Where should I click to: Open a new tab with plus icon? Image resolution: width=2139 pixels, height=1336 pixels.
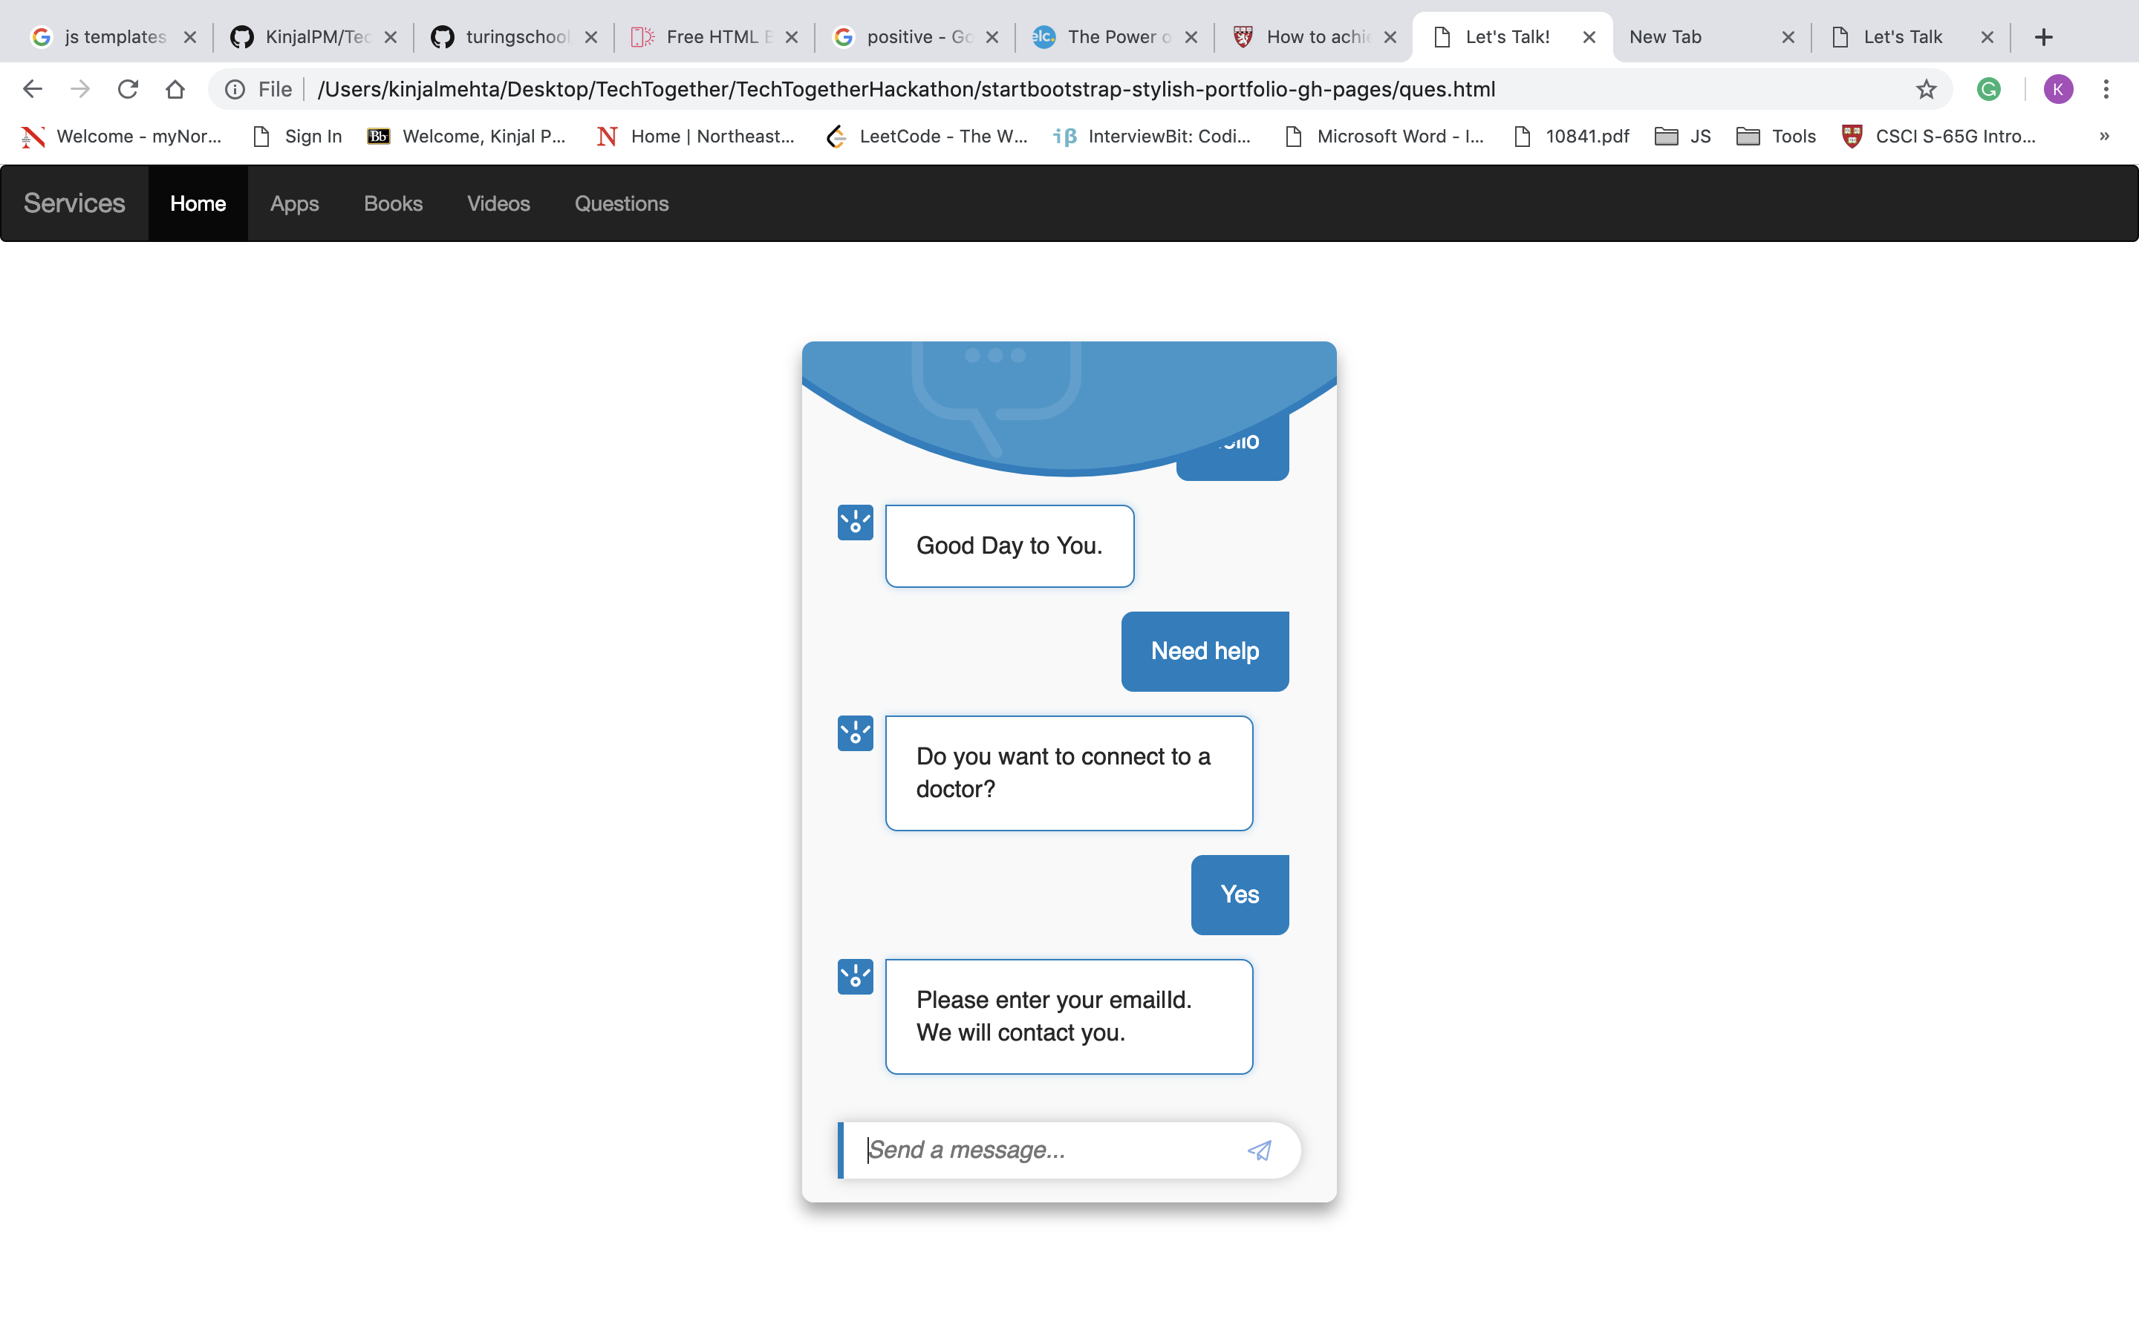click(2042, 37)
